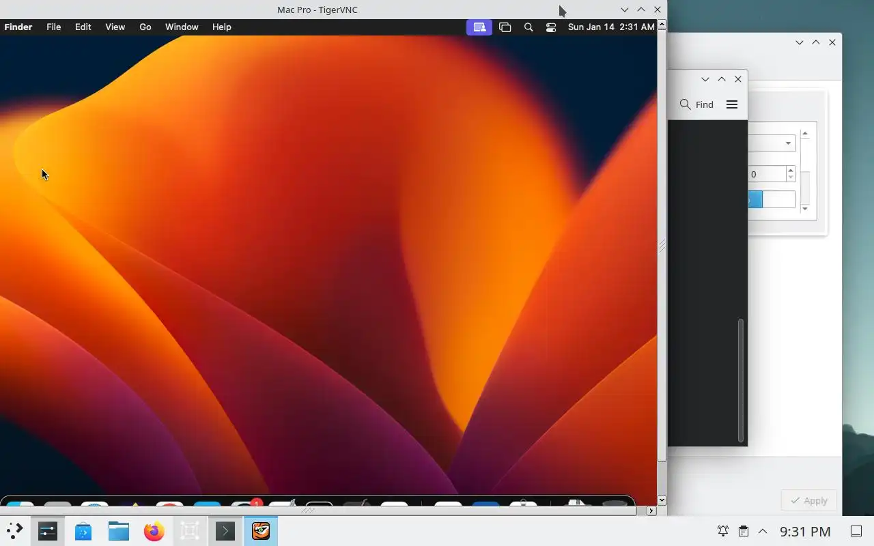
Task: Open clipboard icon in system tray
Action: 744,531
